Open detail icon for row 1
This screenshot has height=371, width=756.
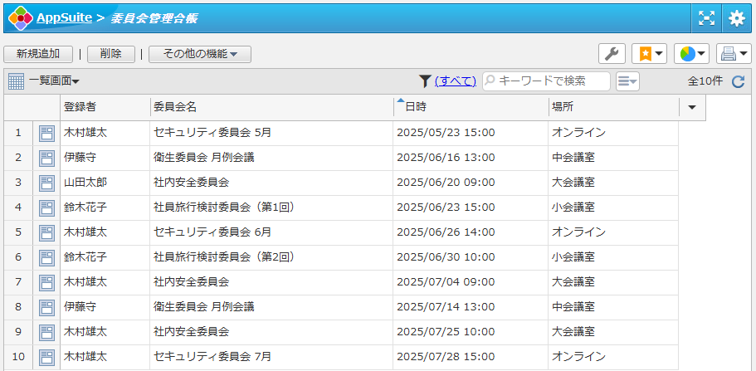click(46, 133)
